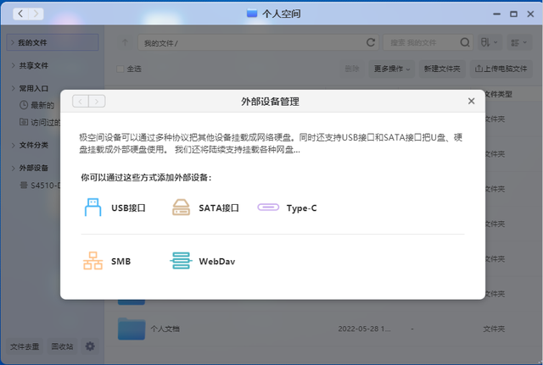Pick the Type-C connector icon
This screenshot has height=365, width=543.
[x=268, y=207]
